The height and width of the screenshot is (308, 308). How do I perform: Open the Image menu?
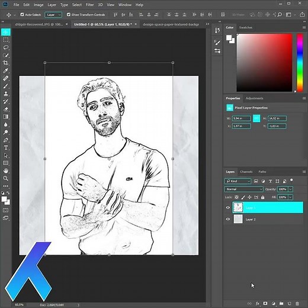38,5
